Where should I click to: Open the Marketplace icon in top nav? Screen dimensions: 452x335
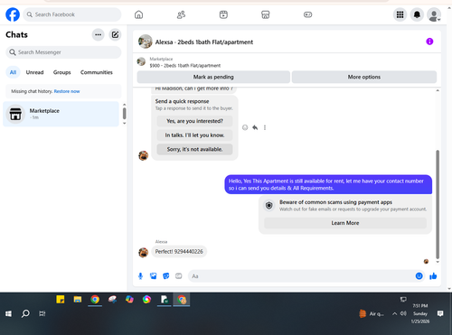tap(266, 14)
